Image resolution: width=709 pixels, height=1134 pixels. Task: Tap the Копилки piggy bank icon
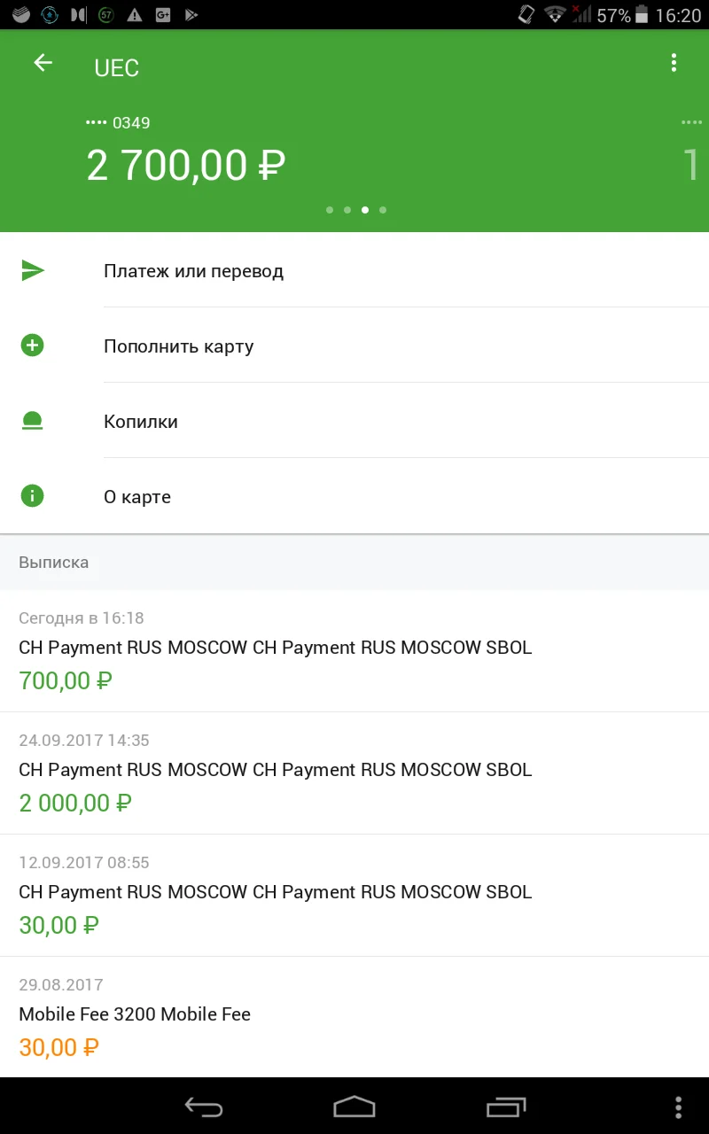point(33,422)
